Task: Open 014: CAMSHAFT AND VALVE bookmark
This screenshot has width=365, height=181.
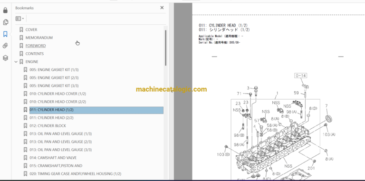Action: [x=53, y=158]
